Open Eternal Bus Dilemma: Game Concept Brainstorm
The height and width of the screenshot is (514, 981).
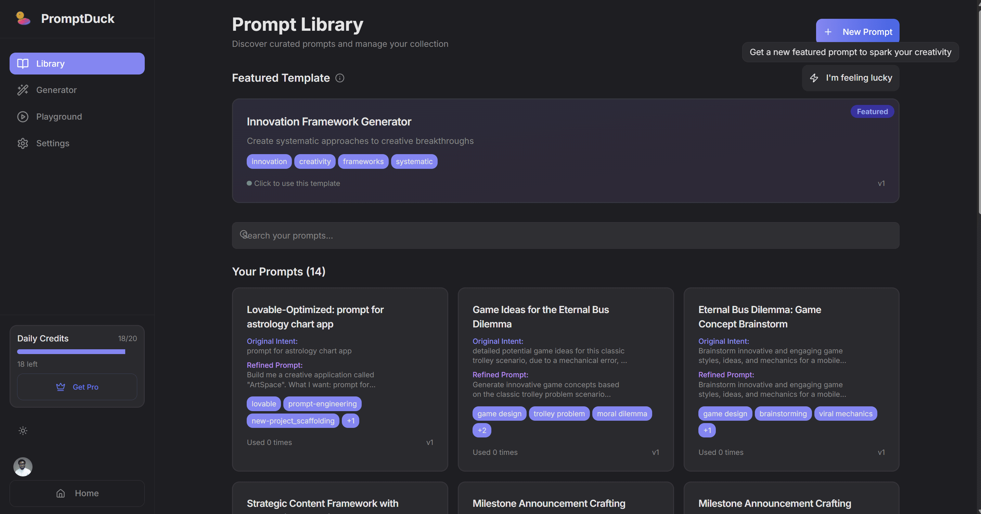[791, 379]
